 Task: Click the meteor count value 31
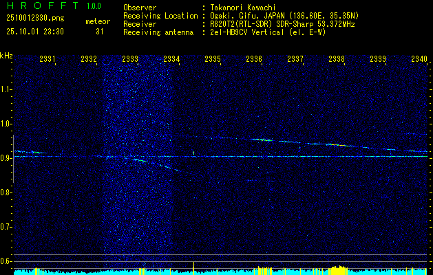coord(100,32)
